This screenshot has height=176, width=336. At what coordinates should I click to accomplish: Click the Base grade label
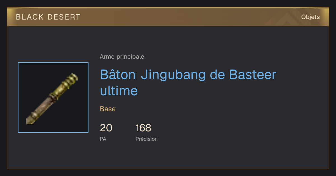coord(108,109)
